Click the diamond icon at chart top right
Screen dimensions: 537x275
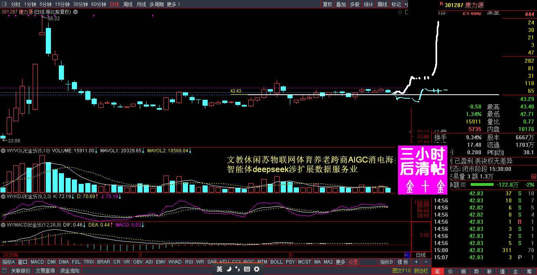(x=400, y=12)
